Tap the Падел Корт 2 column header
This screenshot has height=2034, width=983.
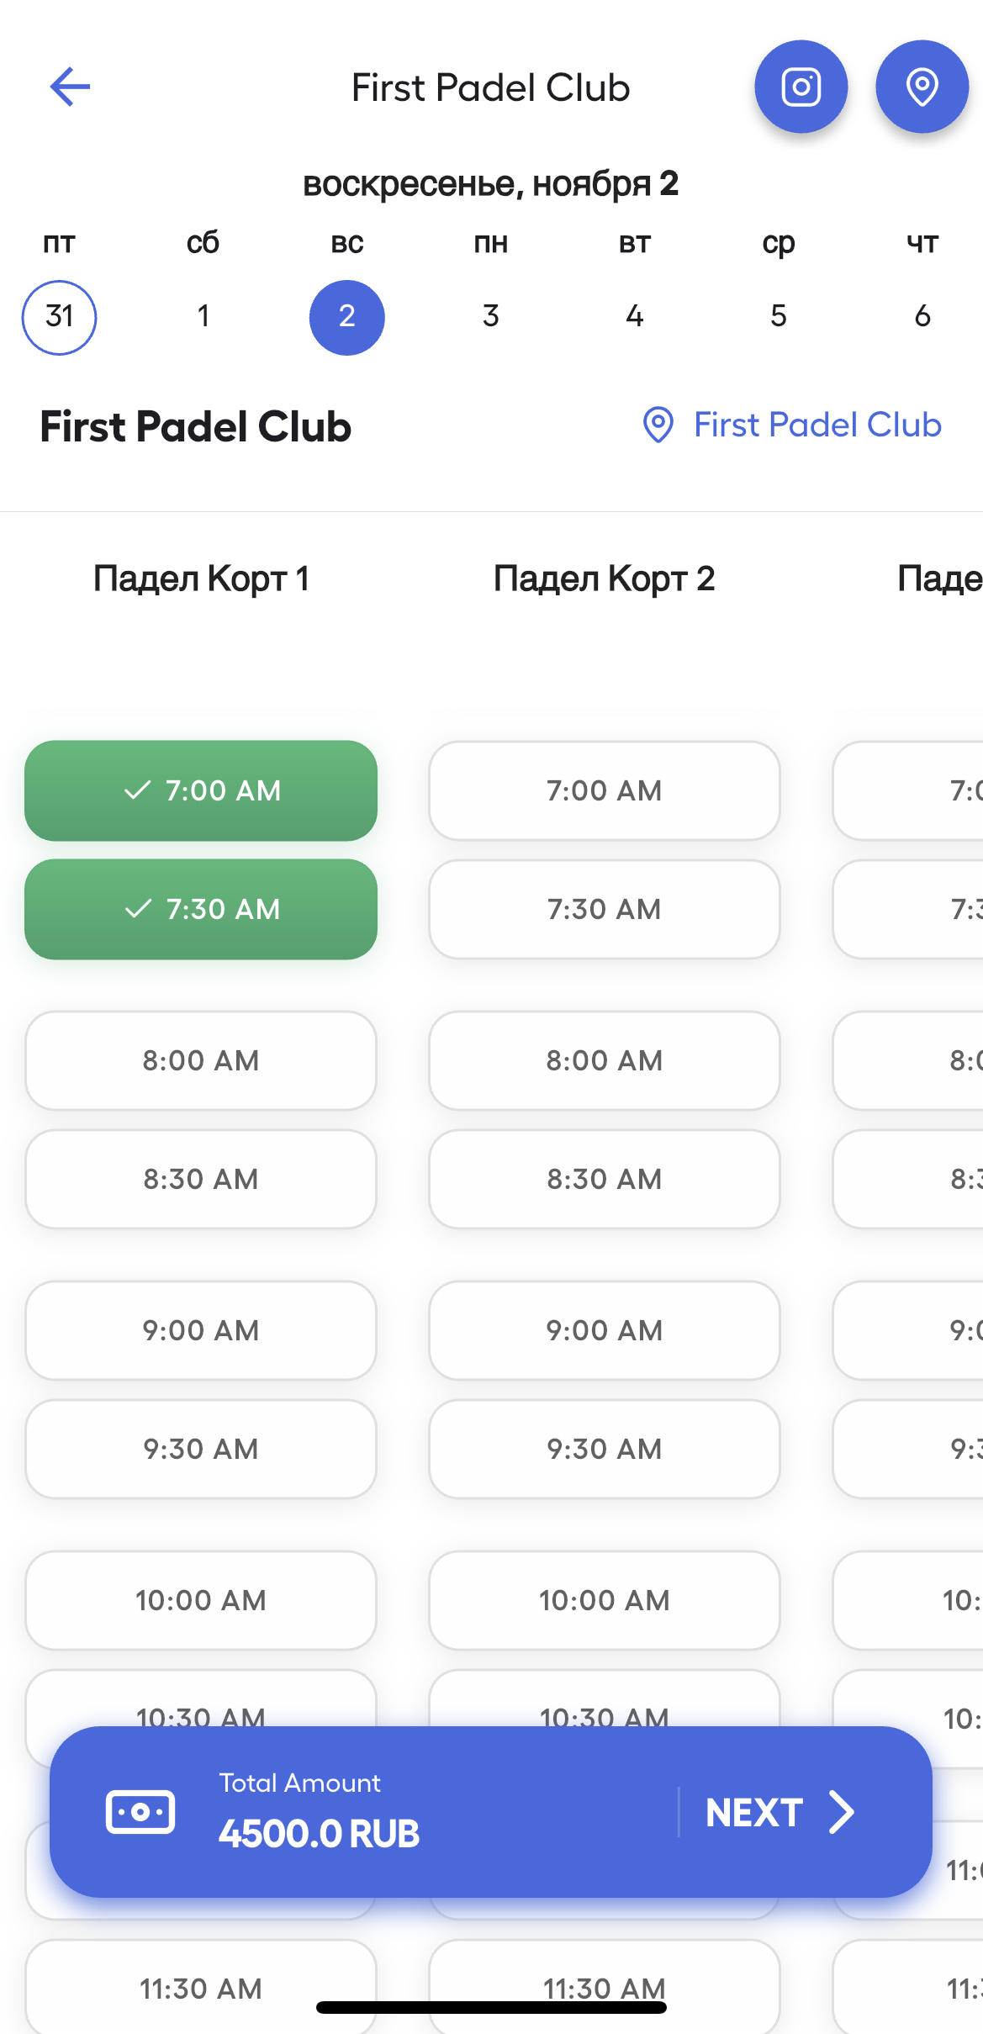click(x=604, y=579)
